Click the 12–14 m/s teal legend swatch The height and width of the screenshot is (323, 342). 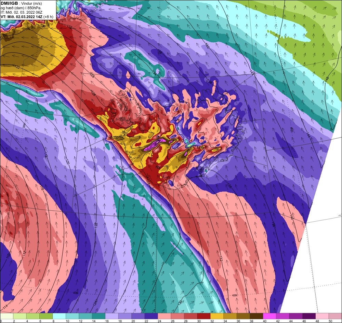coord(85,316)
